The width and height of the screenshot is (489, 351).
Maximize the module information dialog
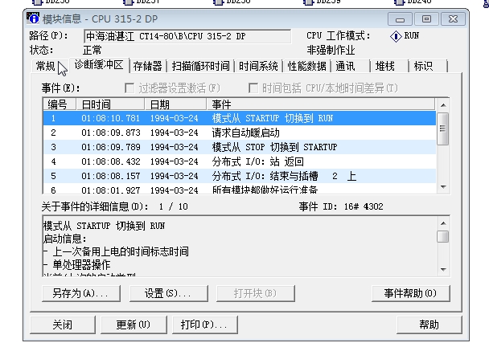pos(426,19)
